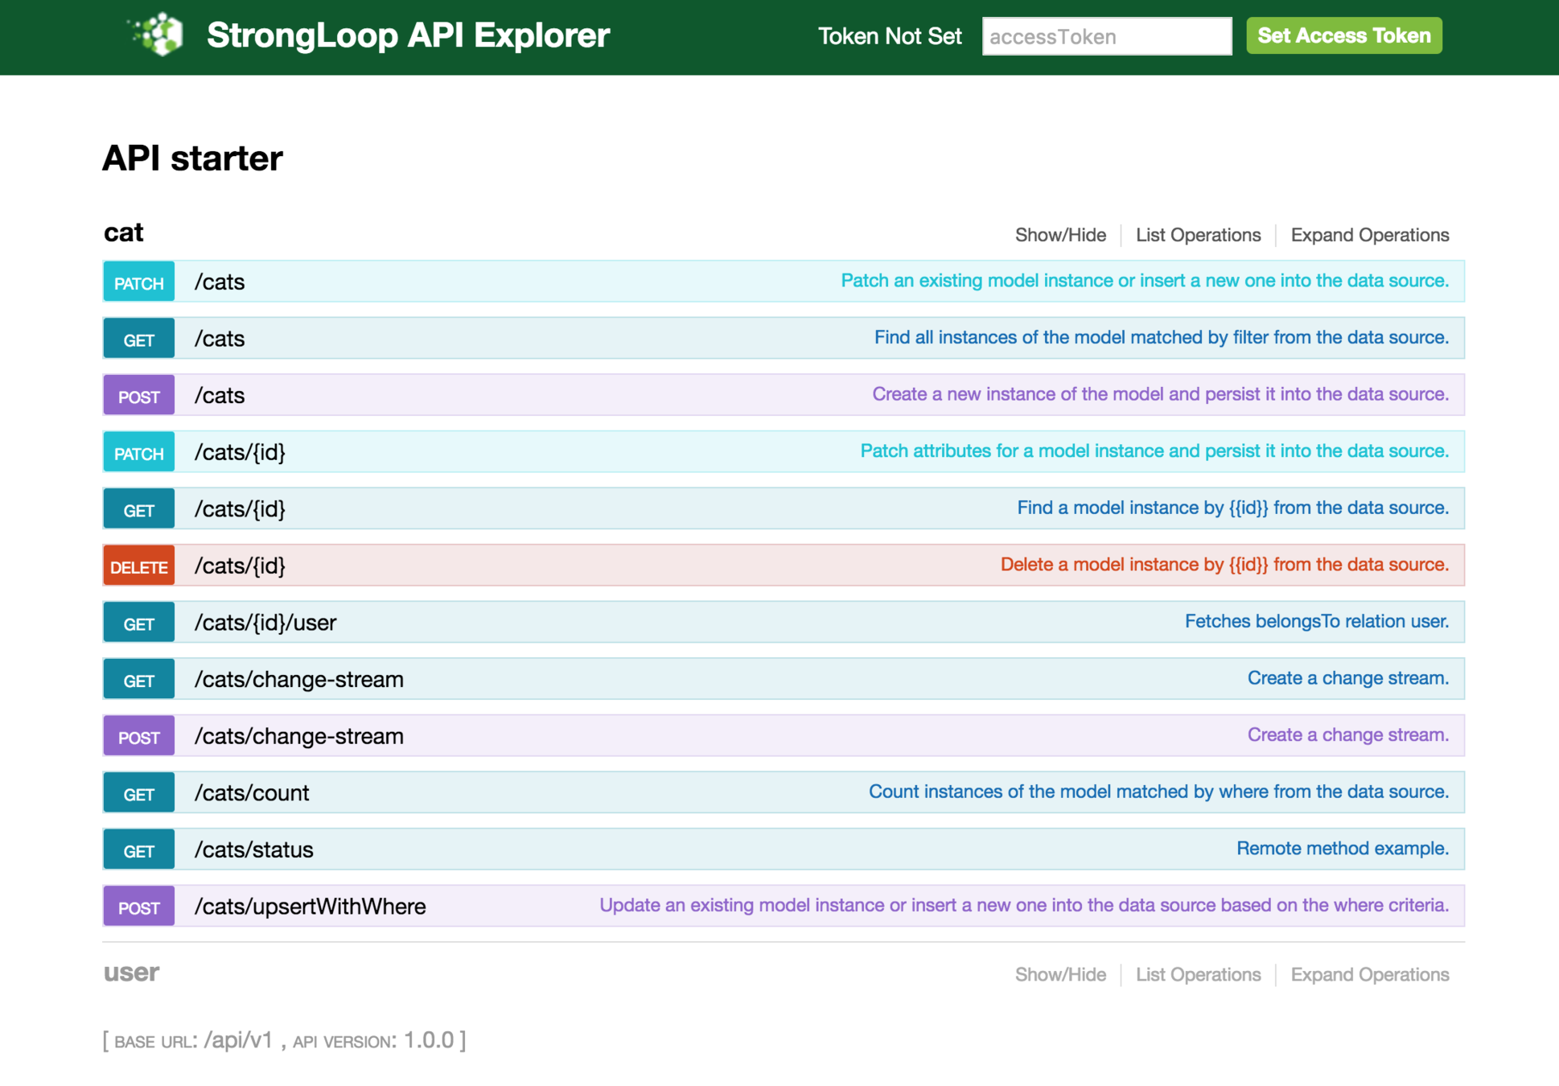The image size is (1559, 1086).
Task: Click the POST badge for /cats/upsertWithWhere
Action: [x=138, y=907]
